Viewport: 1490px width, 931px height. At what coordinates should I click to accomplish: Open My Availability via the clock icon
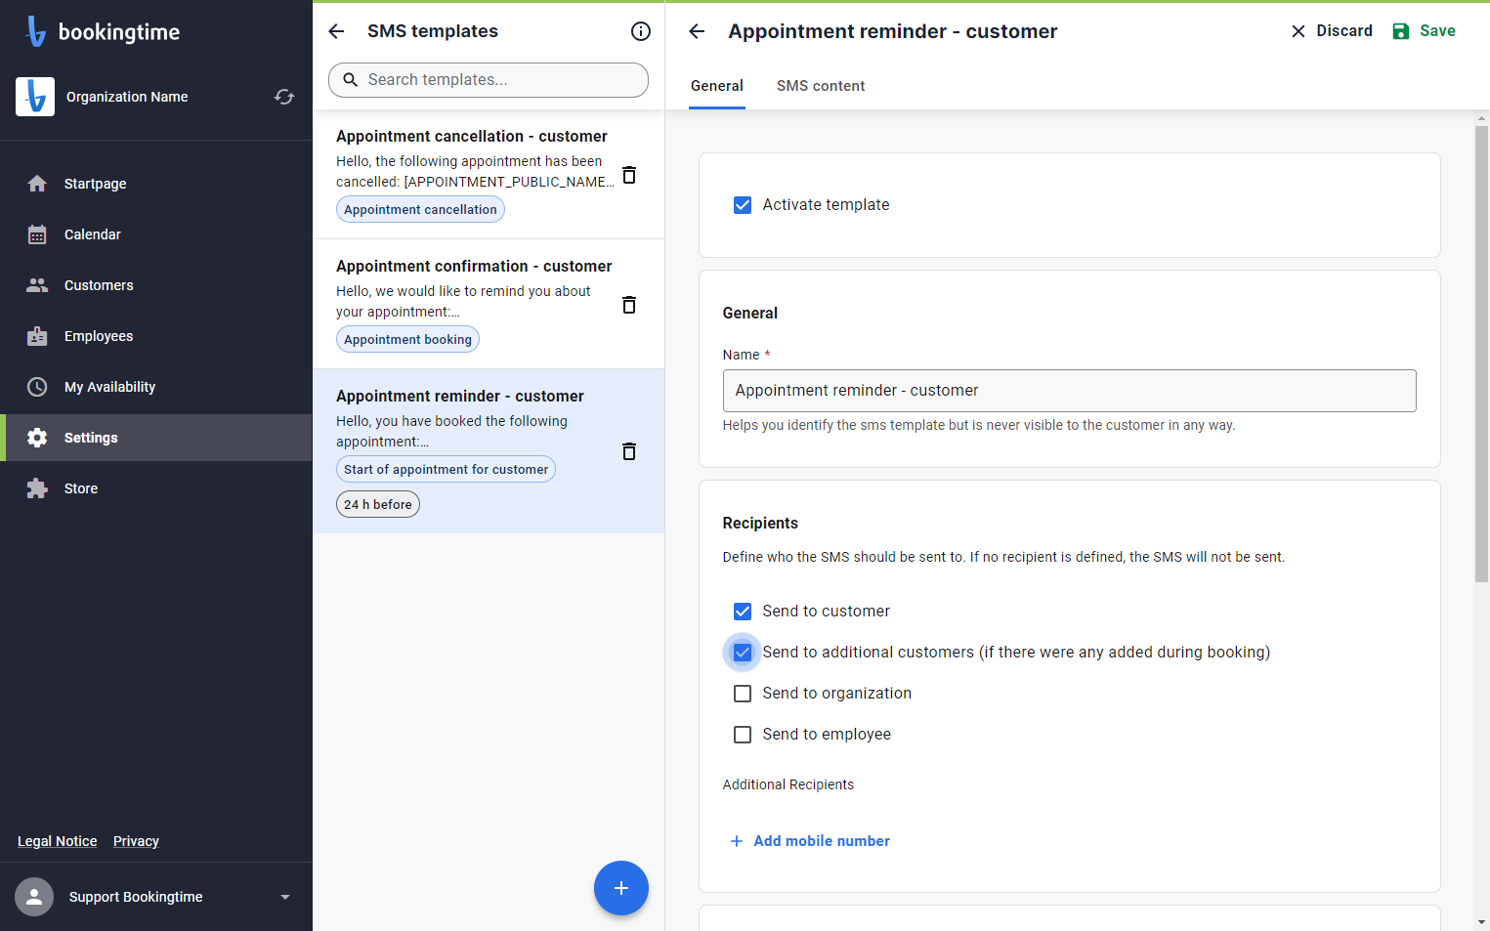point(37,387)
